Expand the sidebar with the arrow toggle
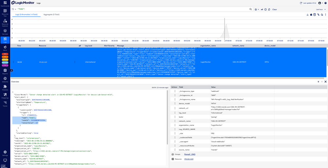The image size is (328, 168). click(12, 71)
